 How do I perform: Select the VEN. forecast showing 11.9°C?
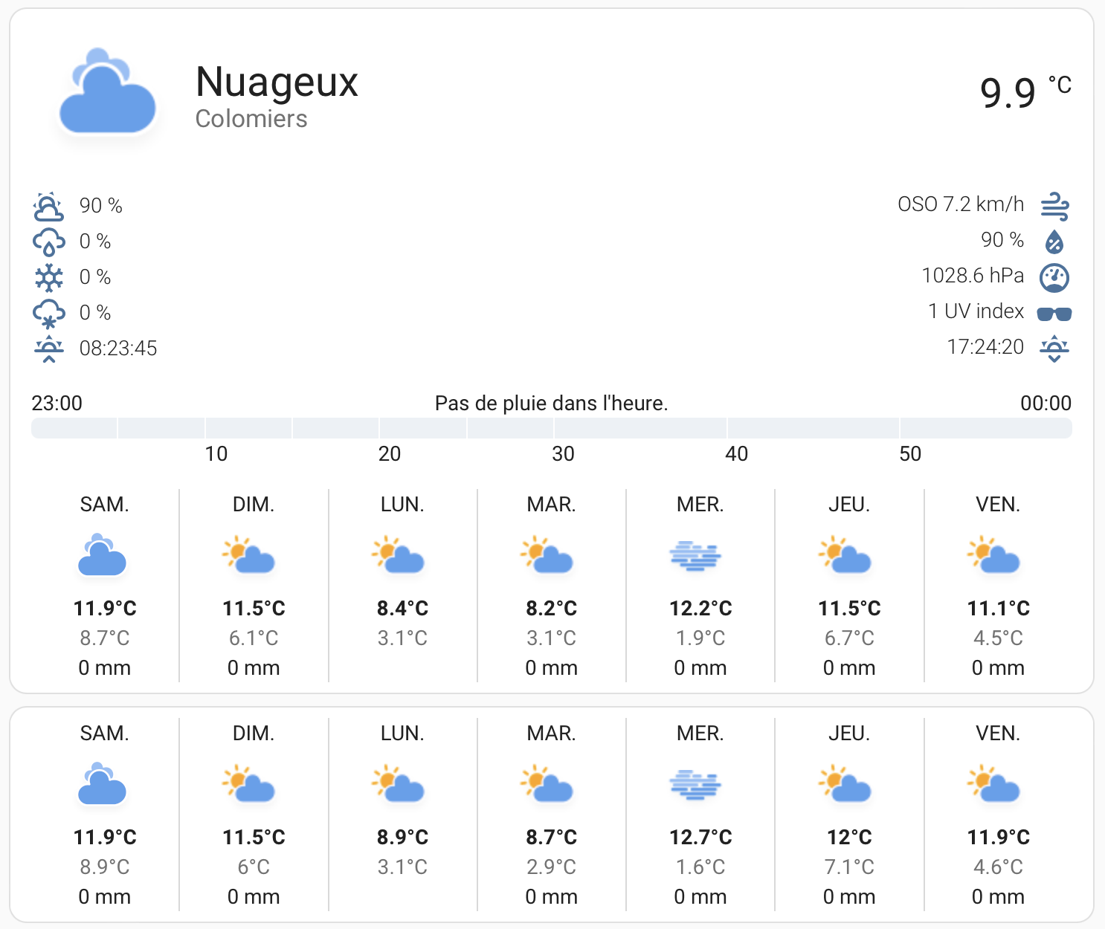point(998,814)
